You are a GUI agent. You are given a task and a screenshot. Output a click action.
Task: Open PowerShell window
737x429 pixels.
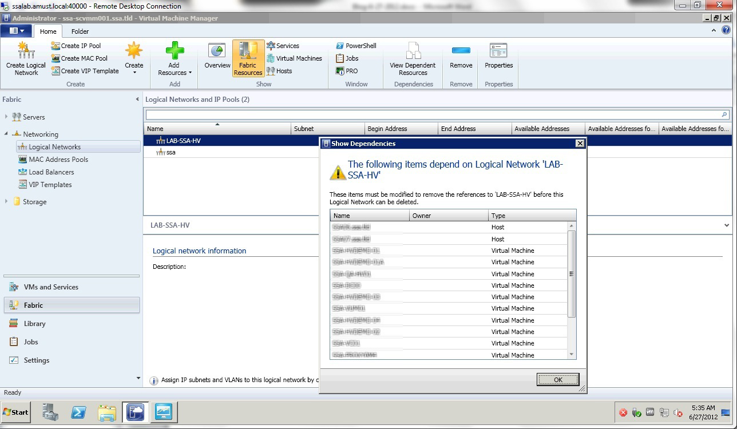pyautogui.click(x=356, y=46)
